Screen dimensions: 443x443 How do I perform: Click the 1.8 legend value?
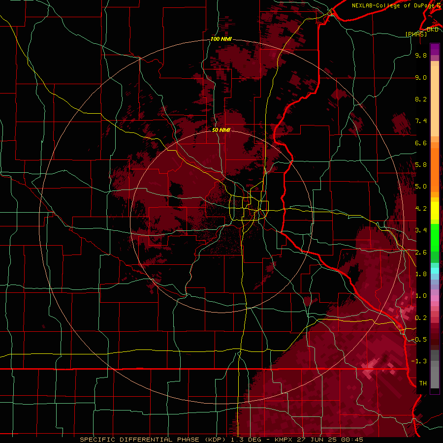pyautogui.click(x=421, y=274)
